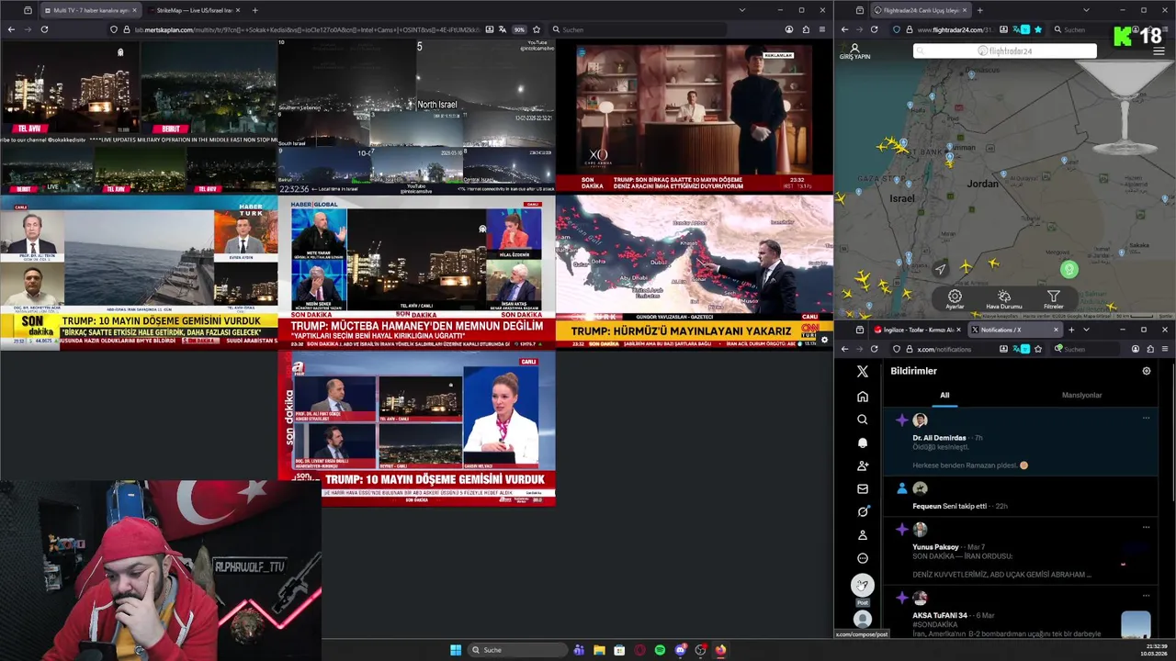Screen dimensions: 1176x661
Task: Reload the Multi TV page
Action: click(x=44, y=29)
